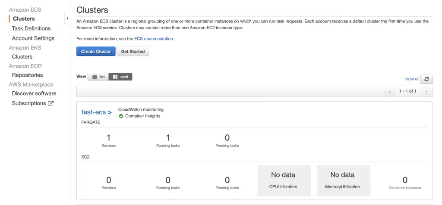Click the Amazon ECS sidebar header
Screen dimensions: 442x205
pos(25,9)
